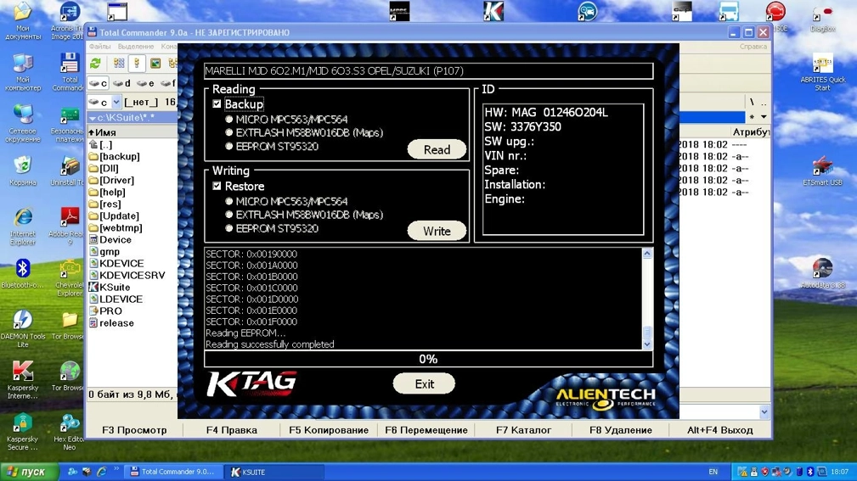Open My Documents desktop icon

[x=22, y=20]
